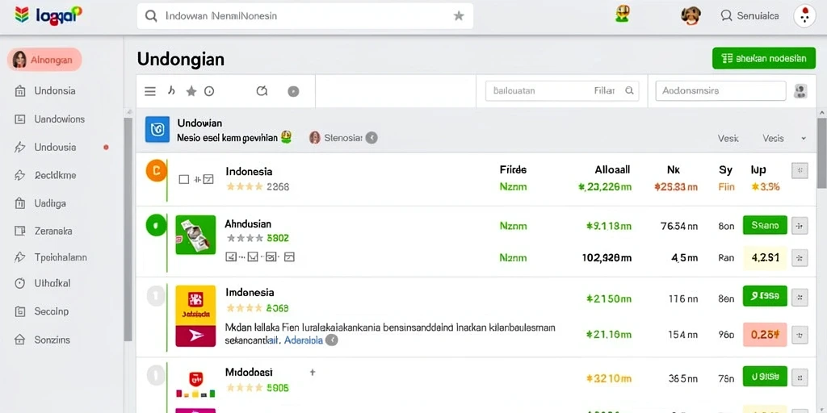
Task: Open the Ahndusian thumbnail image
Action: pos(195,235)
